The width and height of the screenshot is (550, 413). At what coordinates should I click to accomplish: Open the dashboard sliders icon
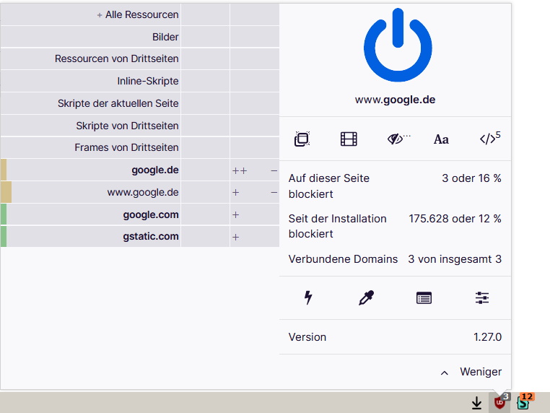[482, 297]
